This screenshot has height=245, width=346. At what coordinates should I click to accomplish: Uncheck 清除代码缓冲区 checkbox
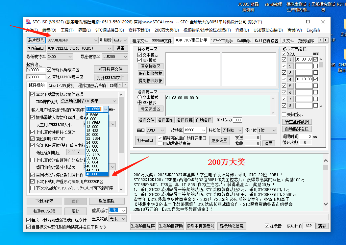[49, 70]
